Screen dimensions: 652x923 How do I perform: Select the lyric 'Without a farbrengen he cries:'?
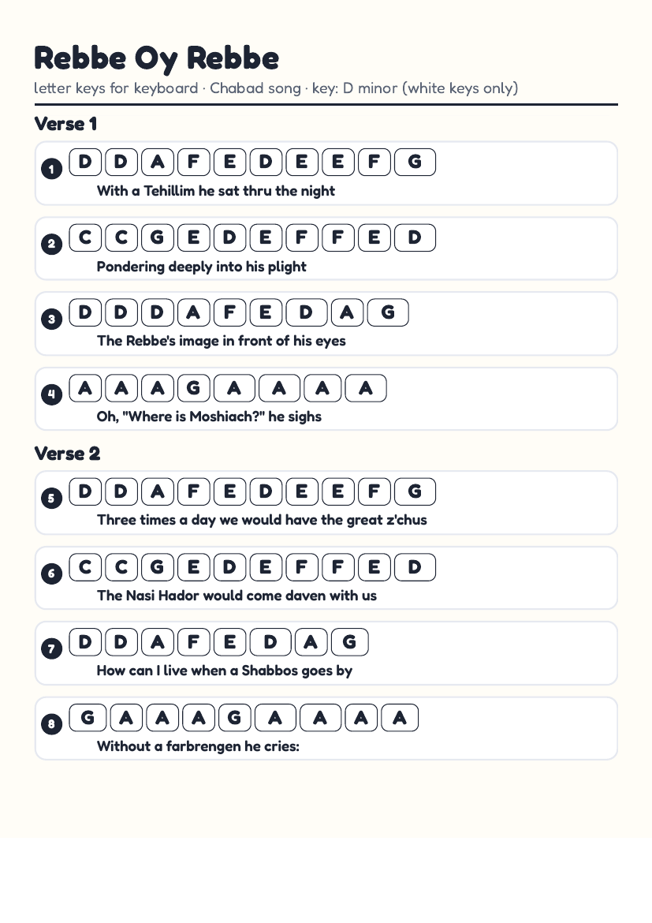click(x=198, y=746)
